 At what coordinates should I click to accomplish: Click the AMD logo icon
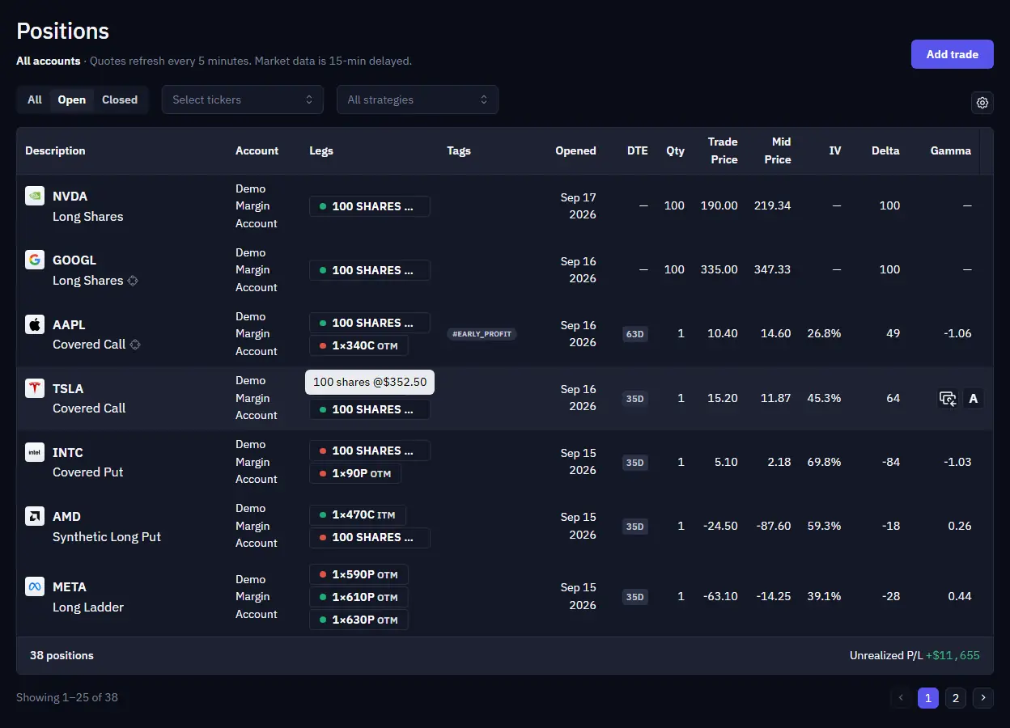coord(35,516)
